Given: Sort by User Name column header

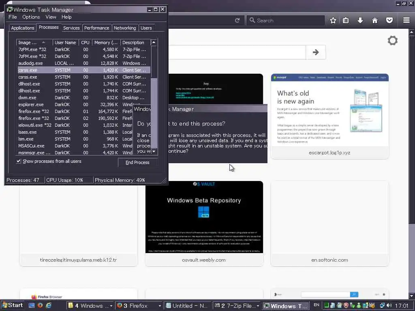Looking at the screenshot, I should pos(65,42).
